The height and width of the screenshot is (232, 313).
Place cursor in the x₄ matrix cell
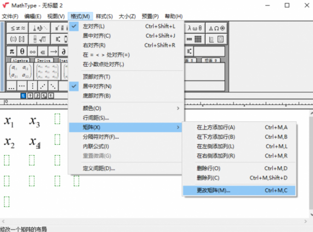pos(35,143)
